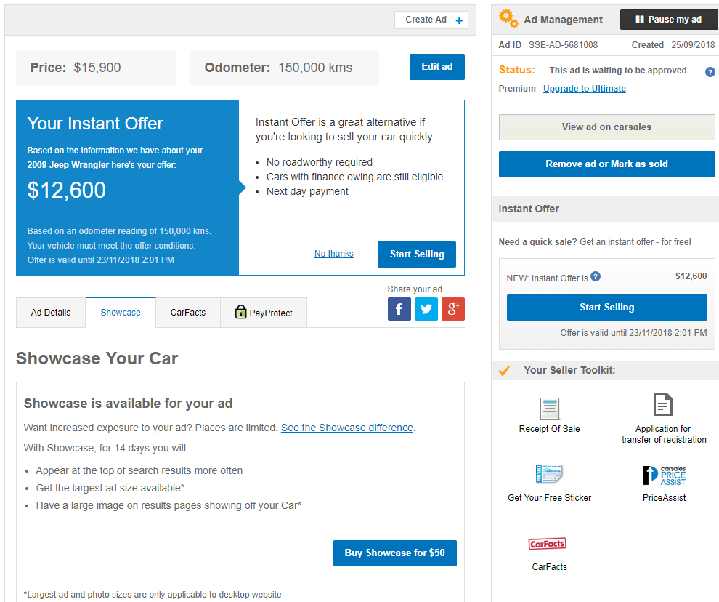719x602 pixels.
Task: Click the $12,600 offer amount in the blue panel
Action: pos(67,190)
